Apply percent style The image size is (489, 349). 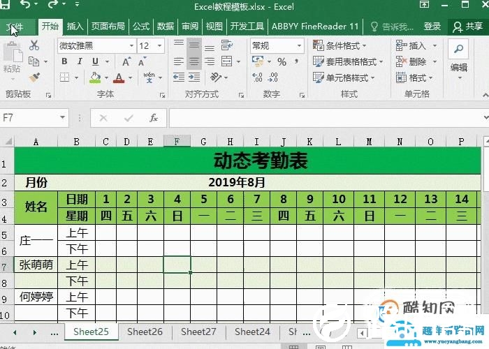(282, 61)
